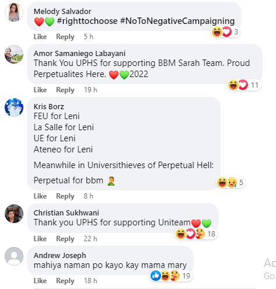Screen dimensions: 276x289
Task: Click the 19 h timestamp on Amor's comment
Action: (x=90, y=90)
